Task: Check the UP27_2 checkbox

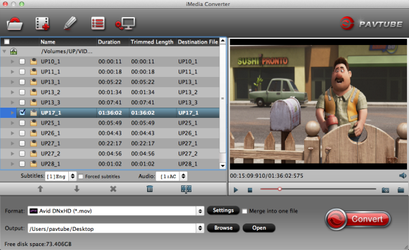Action: pyautogui.click(x=22, y=153)
